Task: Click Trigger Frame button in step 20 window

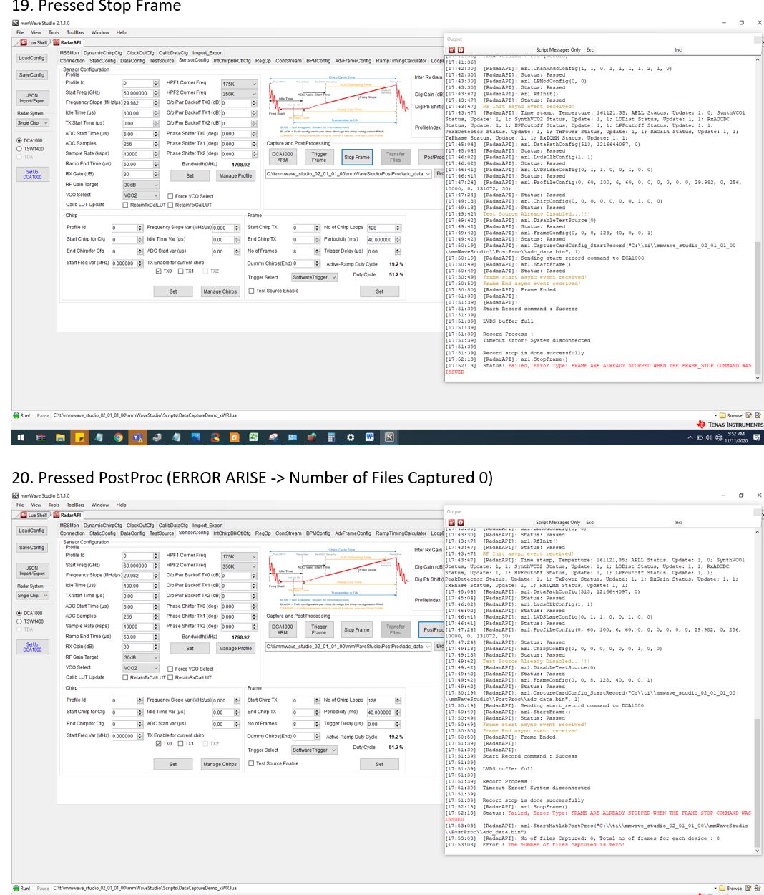Action: [x=319, y=629]
